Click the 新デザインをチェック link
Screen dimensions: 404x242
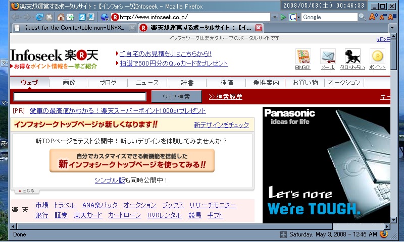coord(221,125)
